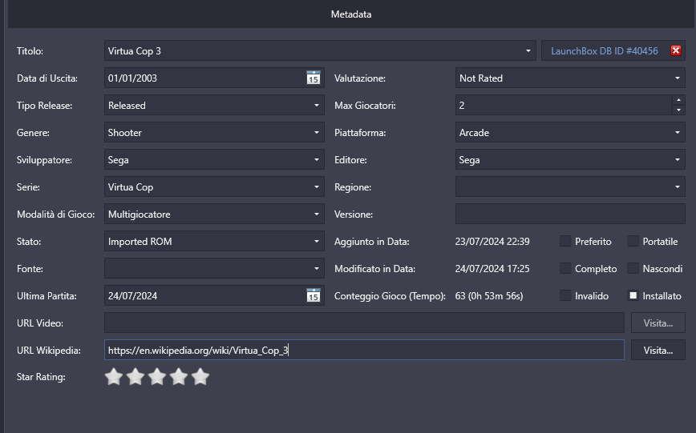
Task: Open the Editore dropdown
Action: point(678,159)
